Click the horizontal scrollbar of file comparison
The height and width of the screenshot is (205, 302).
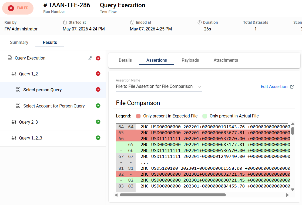[173, 195]
